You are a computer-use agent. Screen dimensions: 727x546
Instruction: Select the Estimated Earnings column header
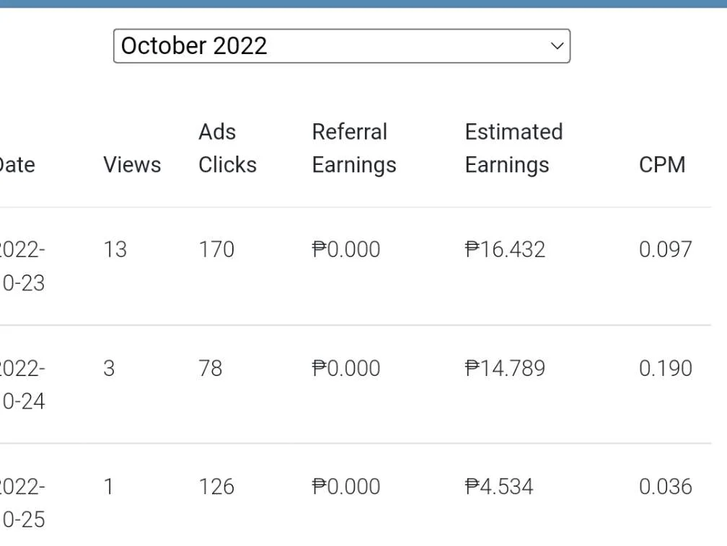(514, 148)
